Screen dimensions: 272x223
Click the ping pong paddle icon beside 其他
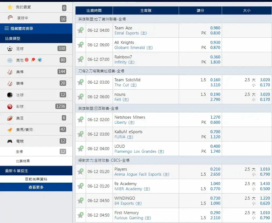33,60
